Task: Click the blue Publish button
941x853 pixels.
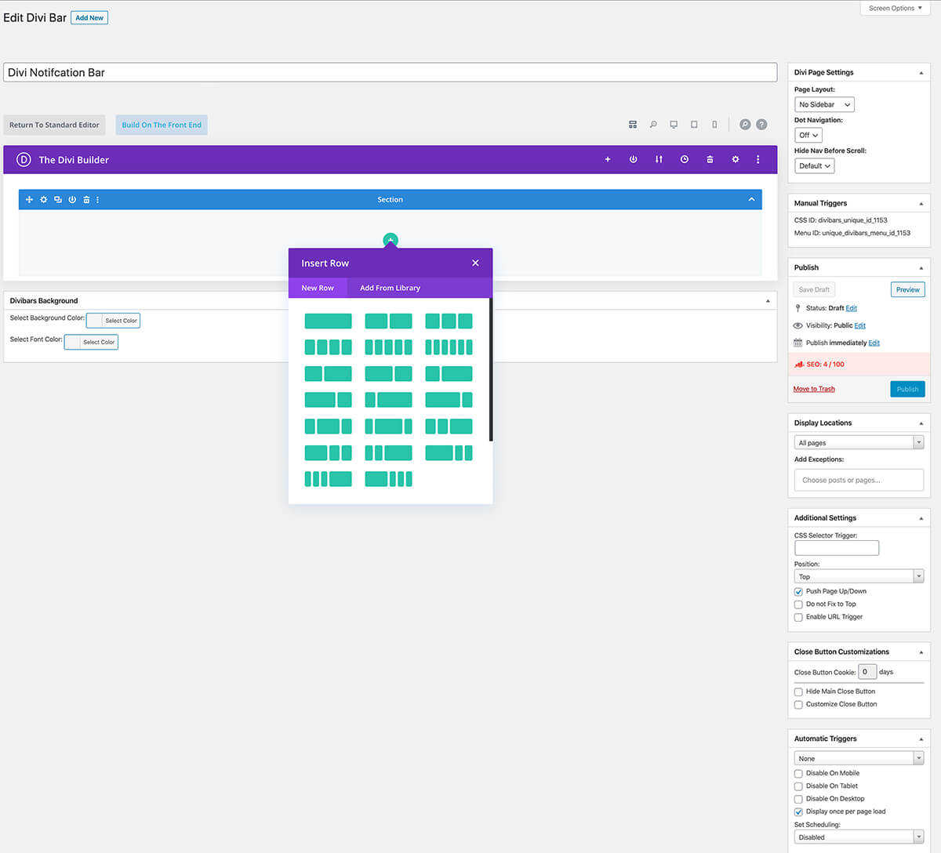Action: pos(907,389)
